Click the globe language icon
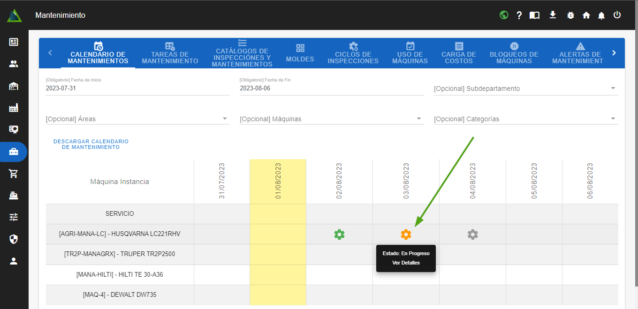This screenshot has height=309, width=638. (504, 15)
